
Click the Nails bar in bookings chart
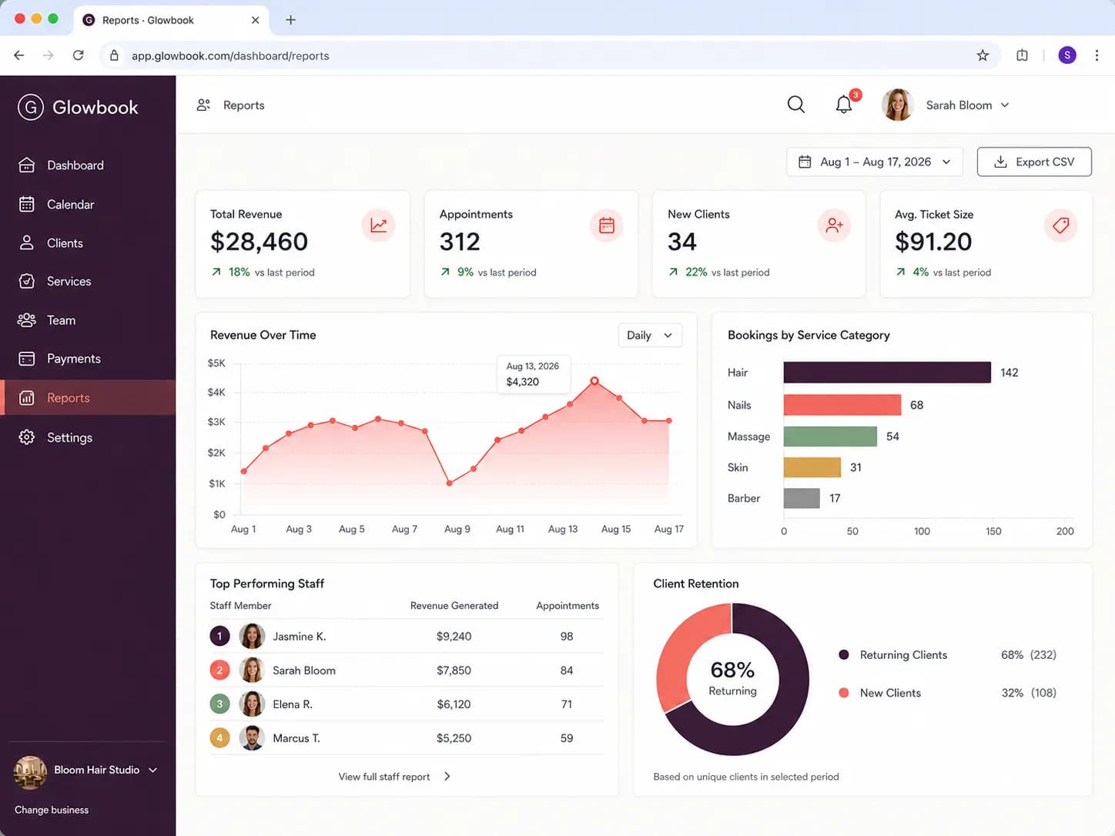(842, 405)
